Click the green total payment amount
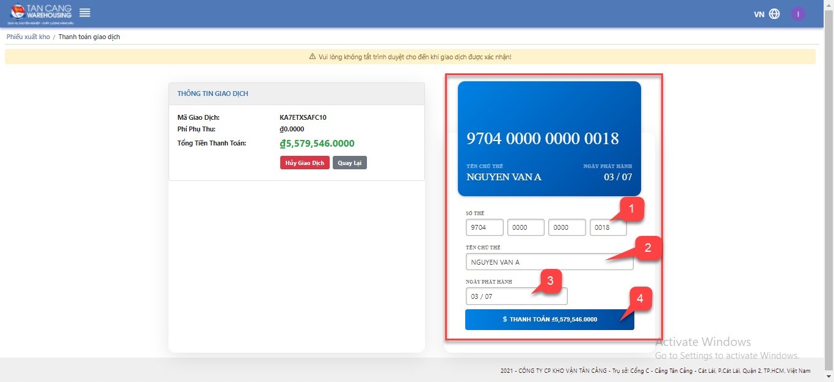The height and width of the screenshot is (382, 834). (317, 144)
